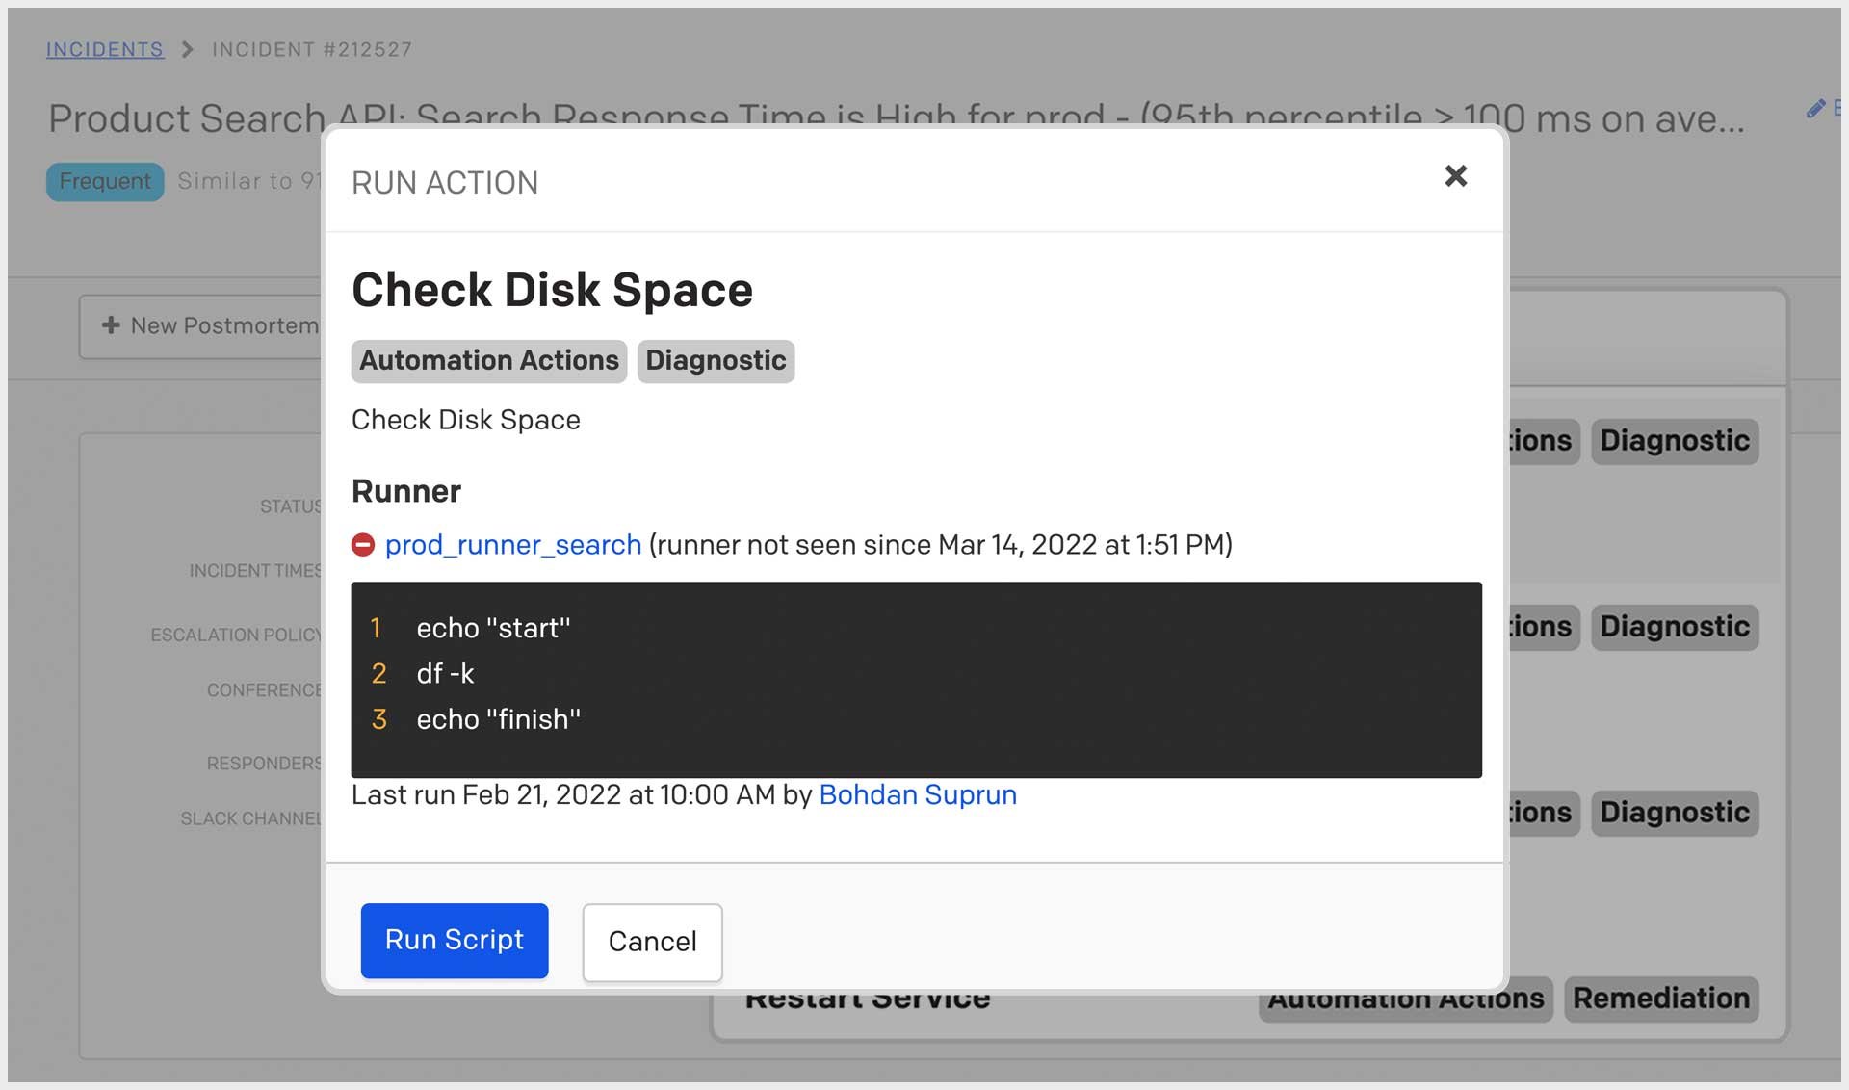Click the Cancel button
Screen dimensions: 1849x1090
[652, 942]
